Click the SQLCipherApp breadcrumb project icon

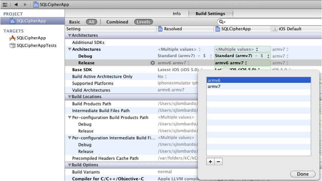pos(36,5)
